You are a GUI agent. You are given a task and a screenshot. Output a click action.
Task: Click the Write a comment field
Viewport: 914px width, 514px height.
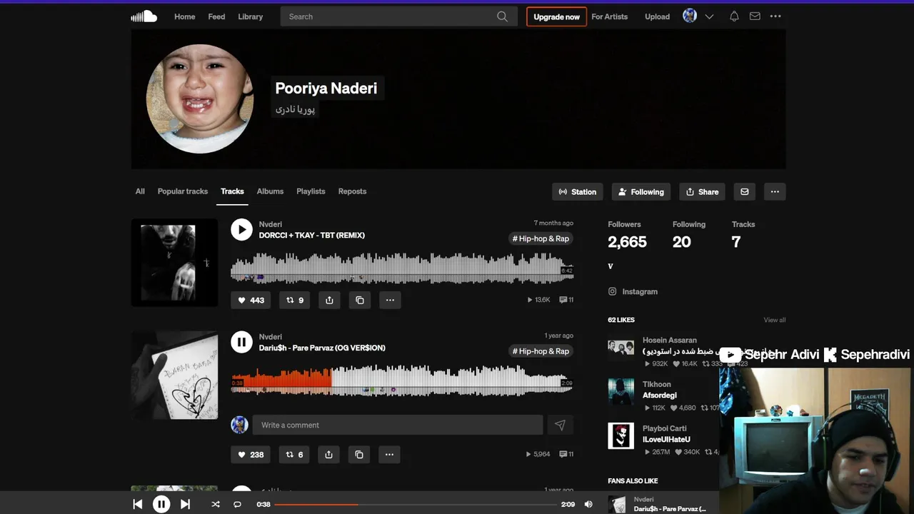(398, 425)
